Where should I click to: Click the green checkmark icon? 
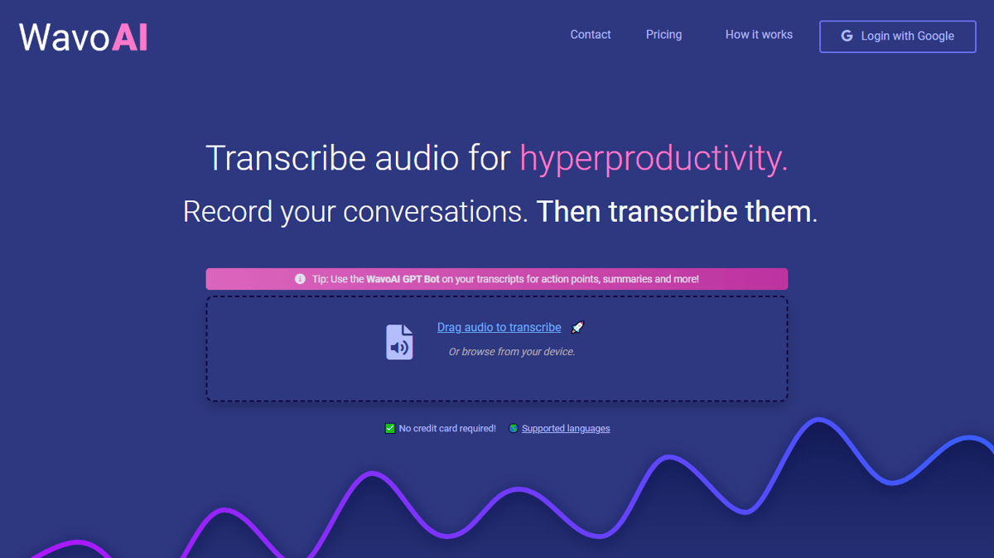coord(390,429)
